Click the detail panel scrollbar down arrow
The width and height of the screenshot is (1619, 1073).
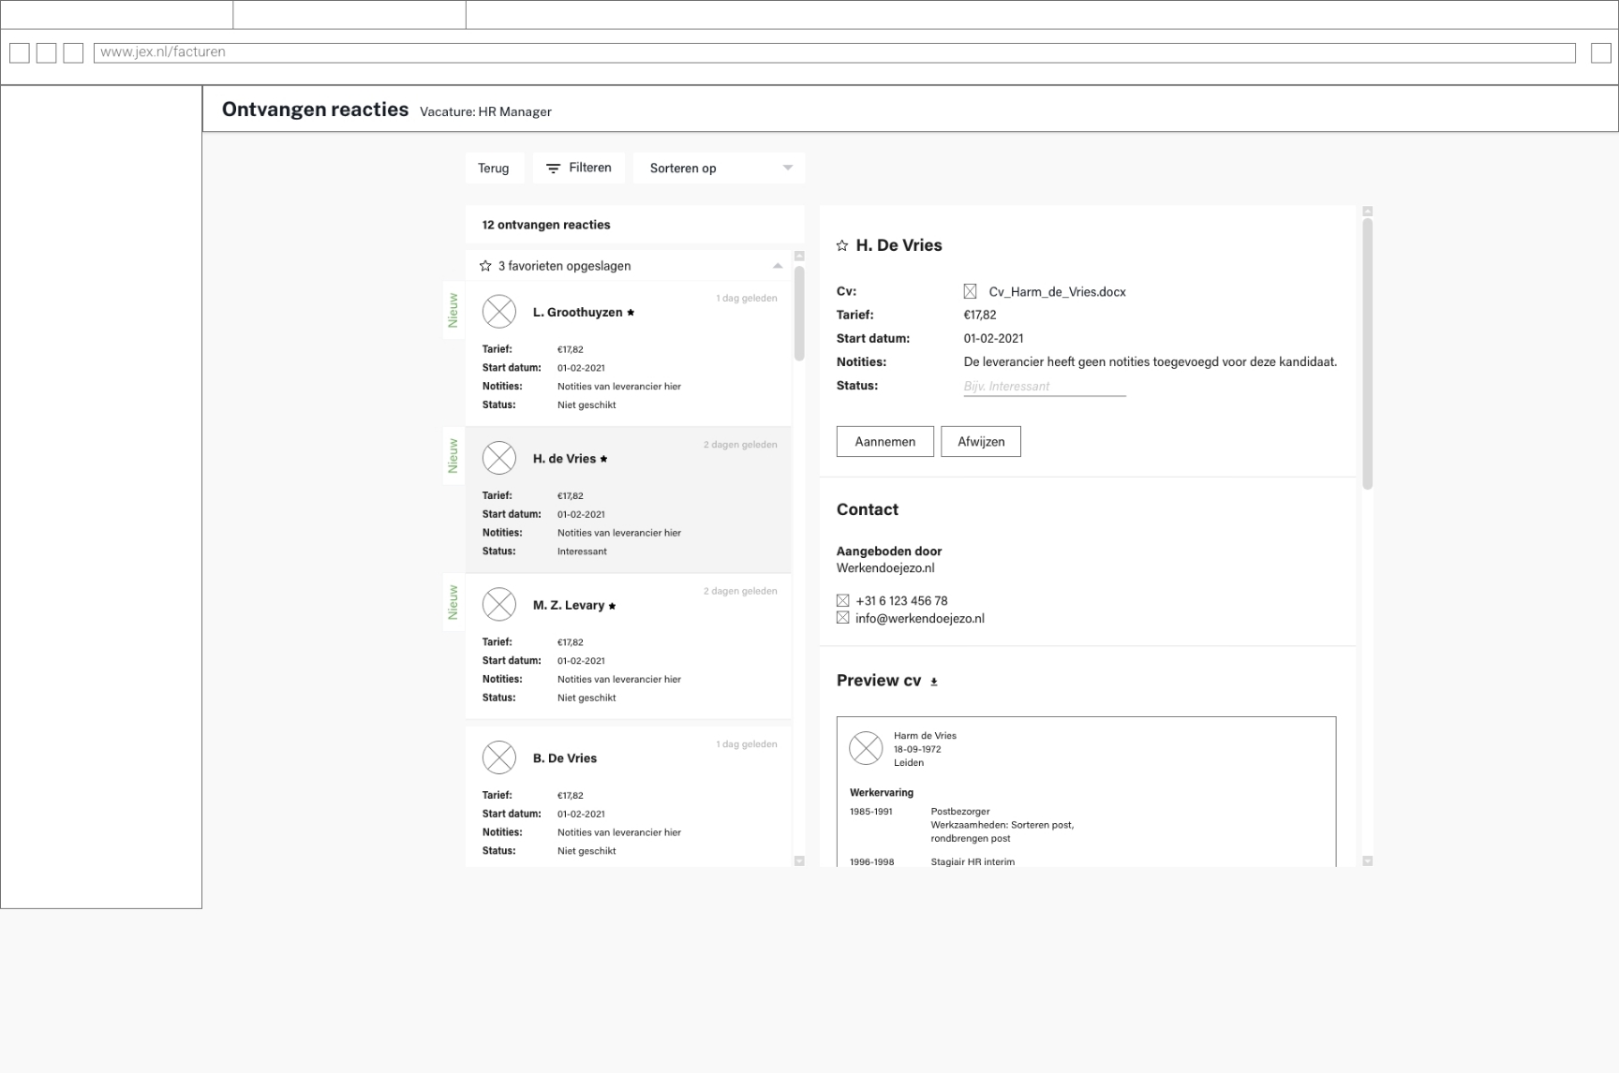(1368, 860)
